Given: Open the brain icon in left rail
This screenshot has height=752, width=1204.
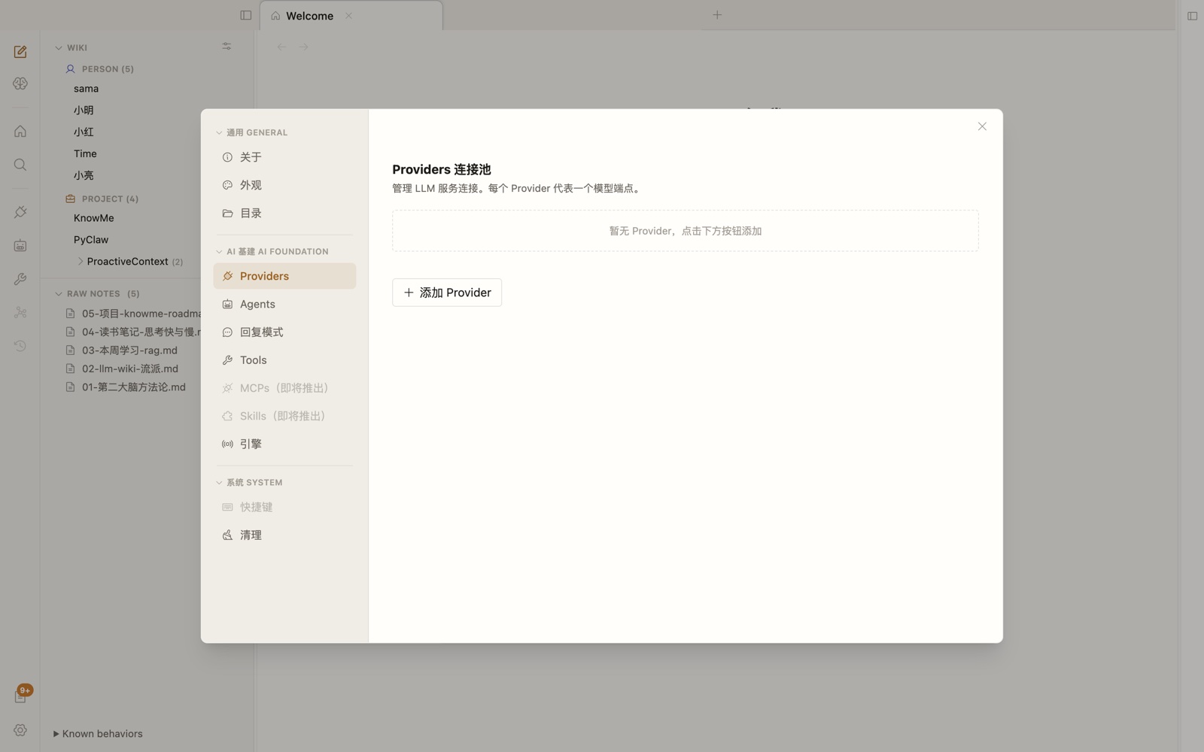Looking at the screenshot, I should [x=20, y=83].
